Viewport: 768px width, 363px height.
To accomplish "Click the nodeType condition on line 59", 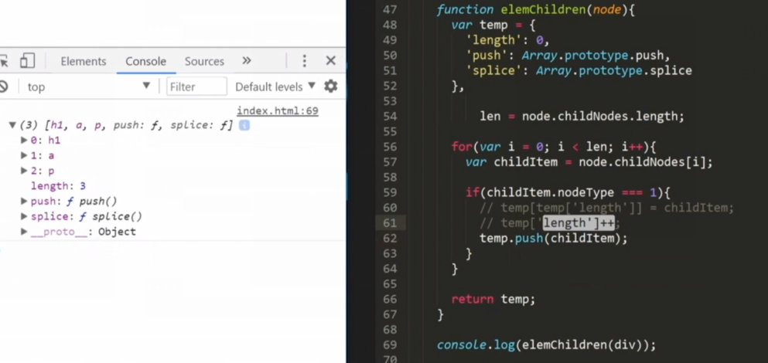I will pyautogui.click(x=568, y=193).
